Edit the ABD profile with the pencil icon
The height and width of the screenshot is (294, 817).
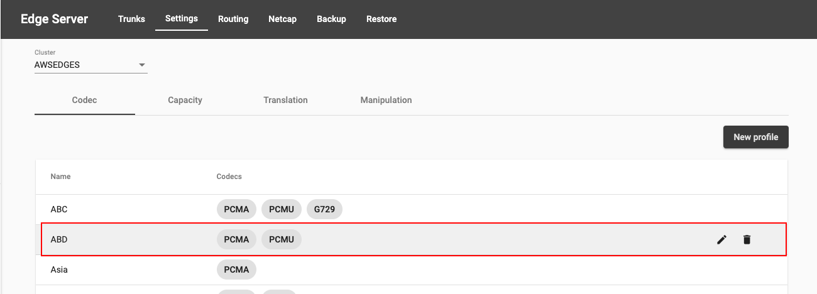point(721,239)
